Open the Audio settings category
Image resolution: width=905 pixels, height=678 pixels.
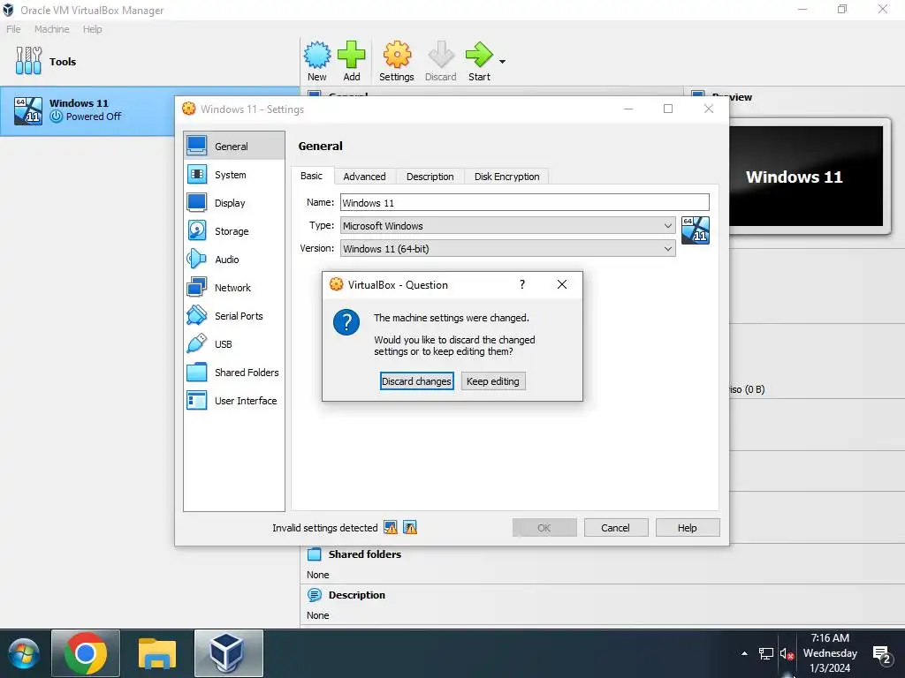tap(234, 260)
